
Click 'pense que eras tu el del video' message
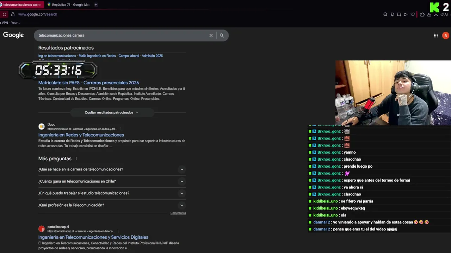pyautogui.click(x=365, y=229)
